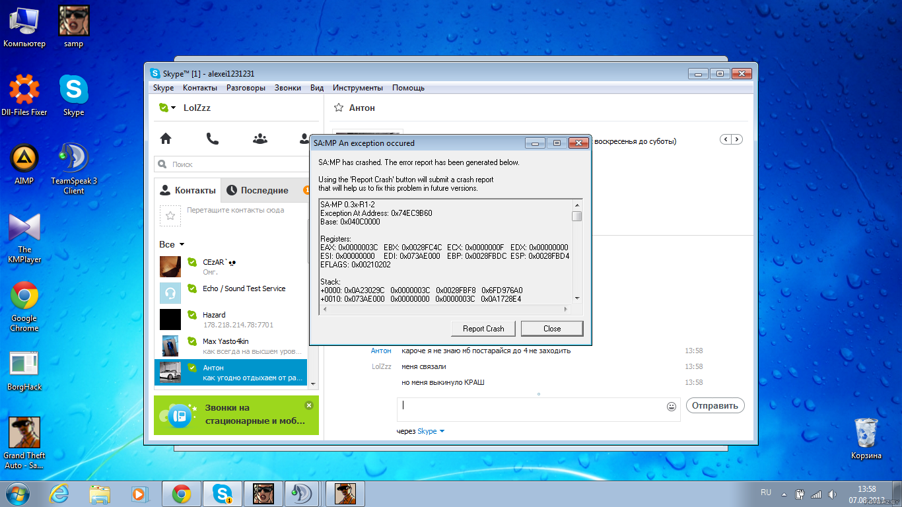Open Internet Explorer from the taskbar
This screenshot has width=902, height=507.
click(59, 493)
